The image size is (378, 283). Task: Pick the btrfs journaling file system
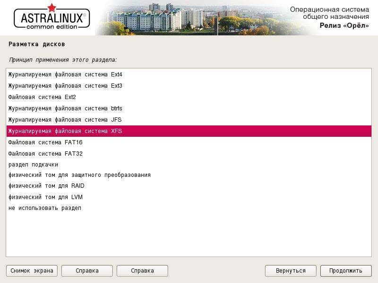(x=65, y=108)
